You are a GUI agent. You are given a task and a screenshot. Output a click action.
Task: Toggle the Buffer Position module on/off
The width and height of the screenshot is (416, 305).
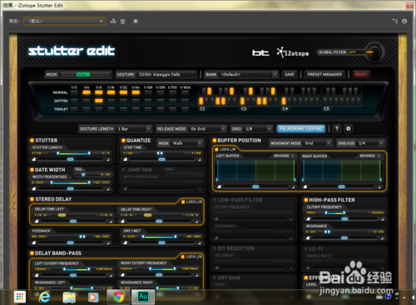point(215,140)
